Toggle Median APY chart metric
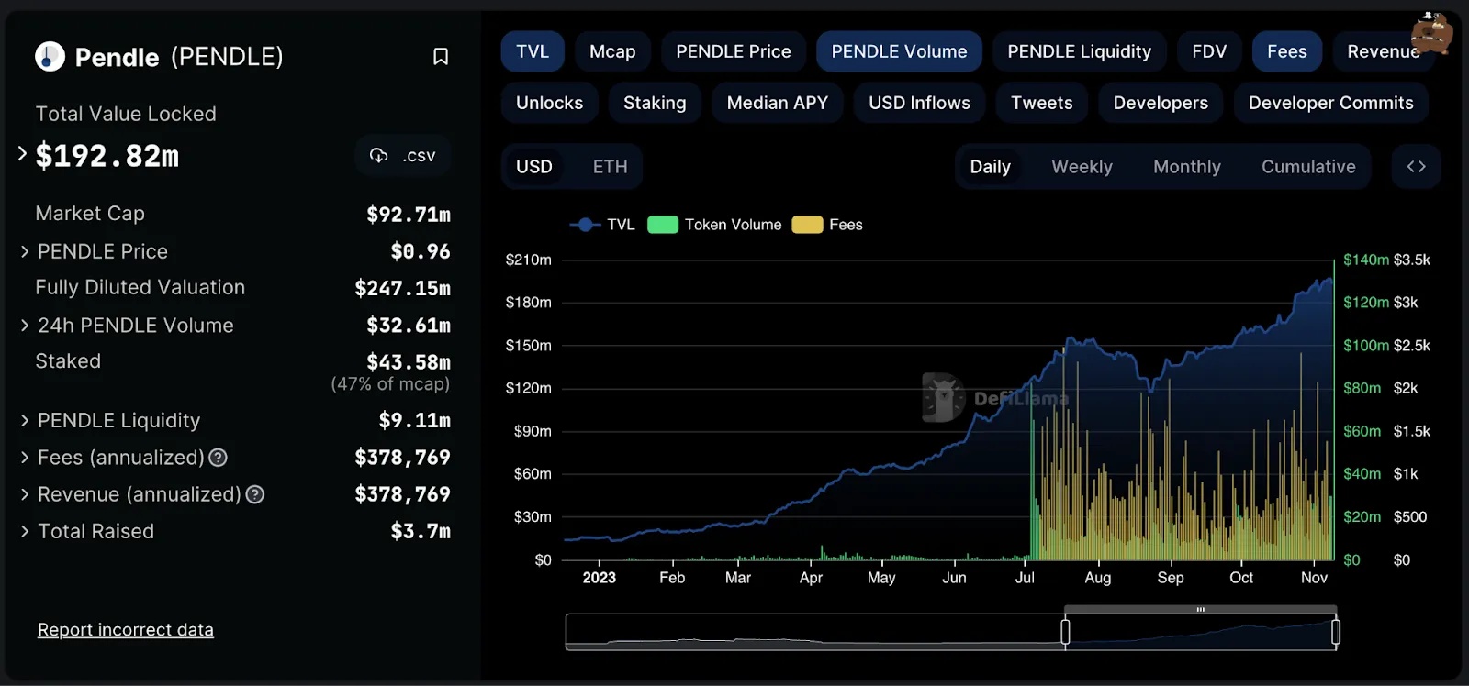 778,103
